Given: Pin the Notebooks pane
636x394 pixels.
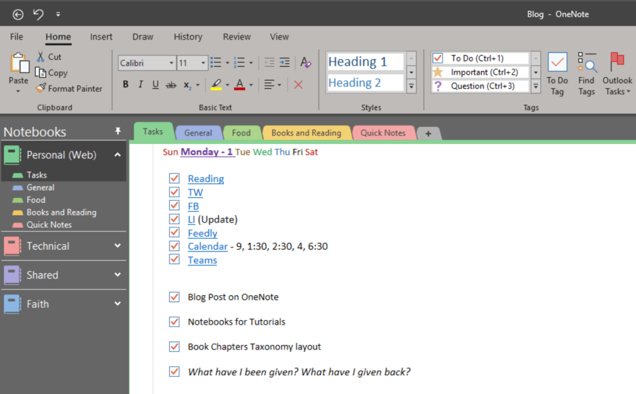Looking at the screenshot, I should pyautogui.click(x=118, y=131).
